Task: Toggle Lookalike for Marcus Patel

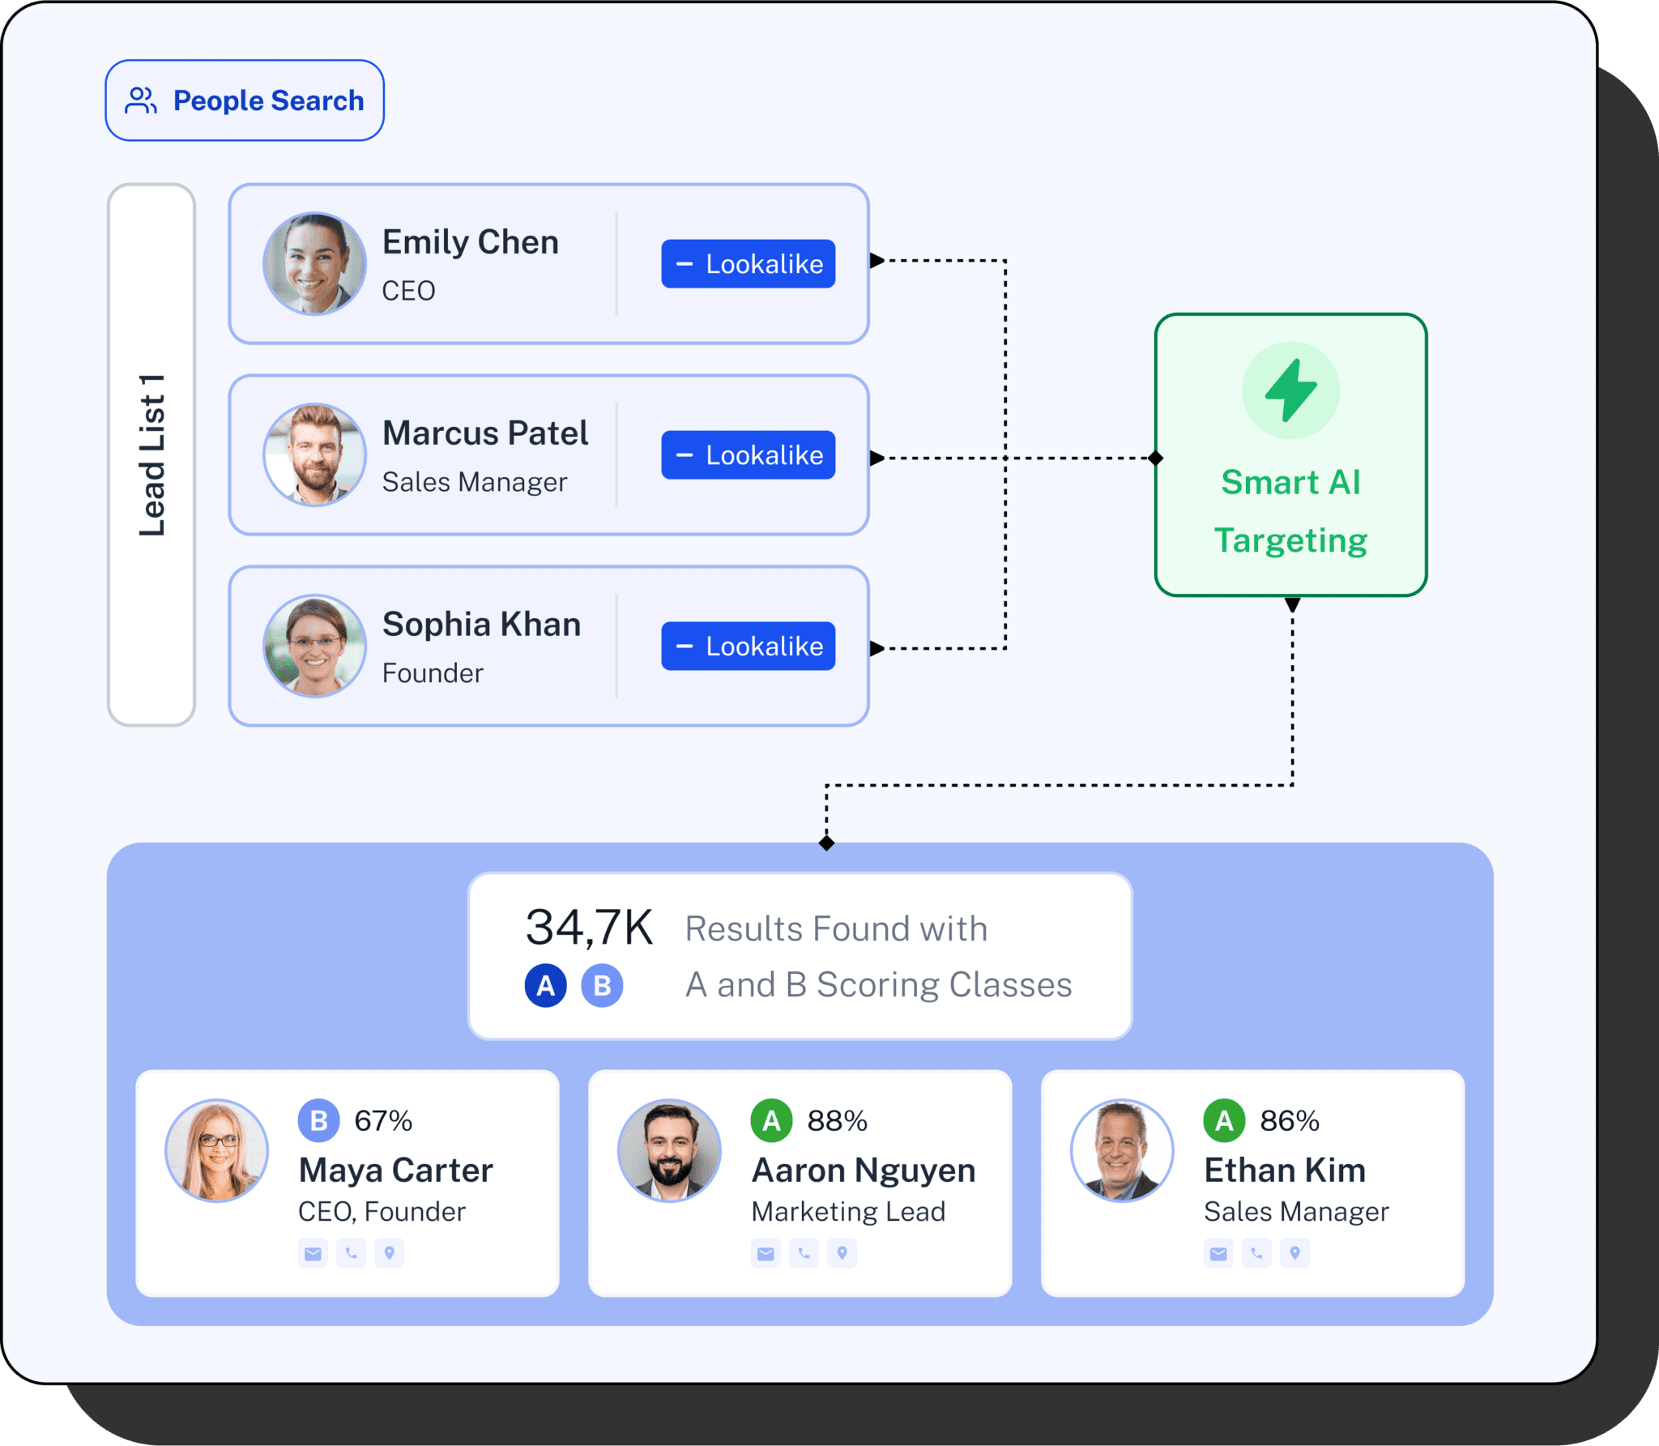Action: click(x=748, y=454)
